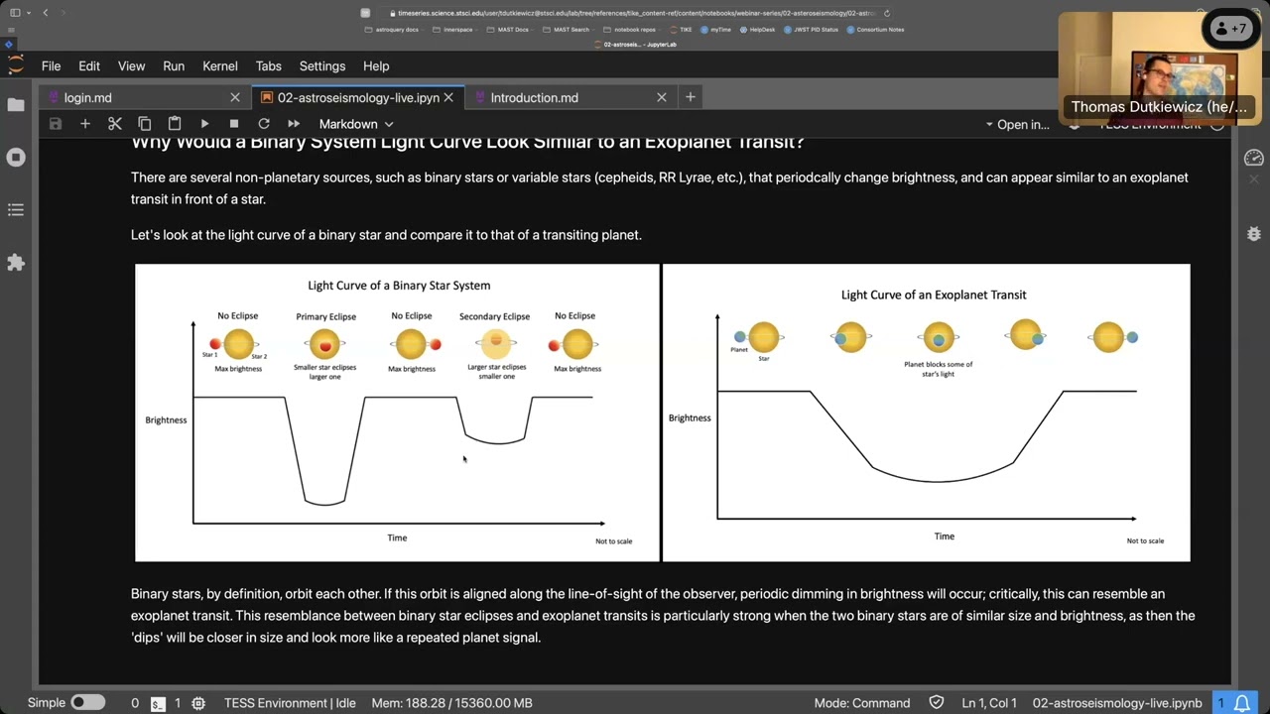This screenshot has width=1270, height=714.
Task: Click the notebook trust shield icon
Action: point(937,702)
